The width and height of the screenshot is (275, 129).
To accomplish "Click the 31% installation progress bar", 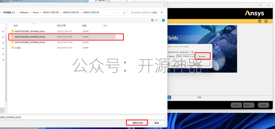I will [219, 97].
